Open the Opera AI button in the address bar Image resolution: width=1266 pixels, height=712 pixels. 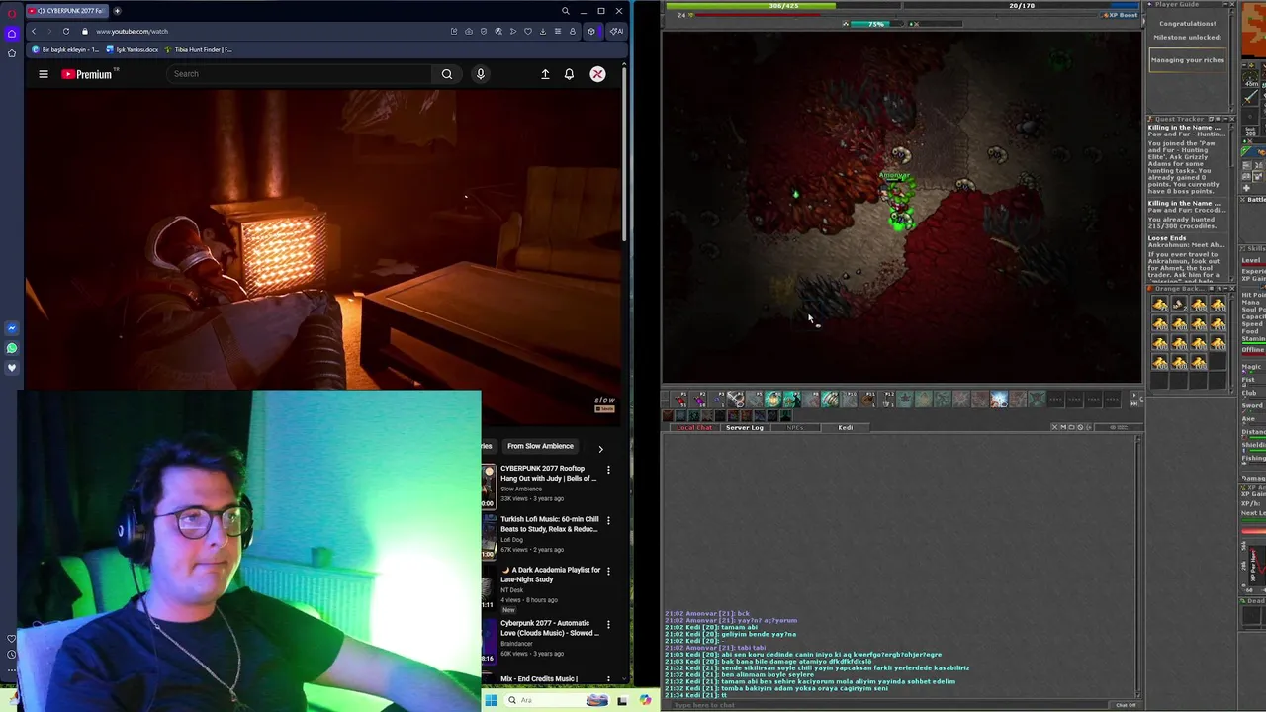point(616,31)
